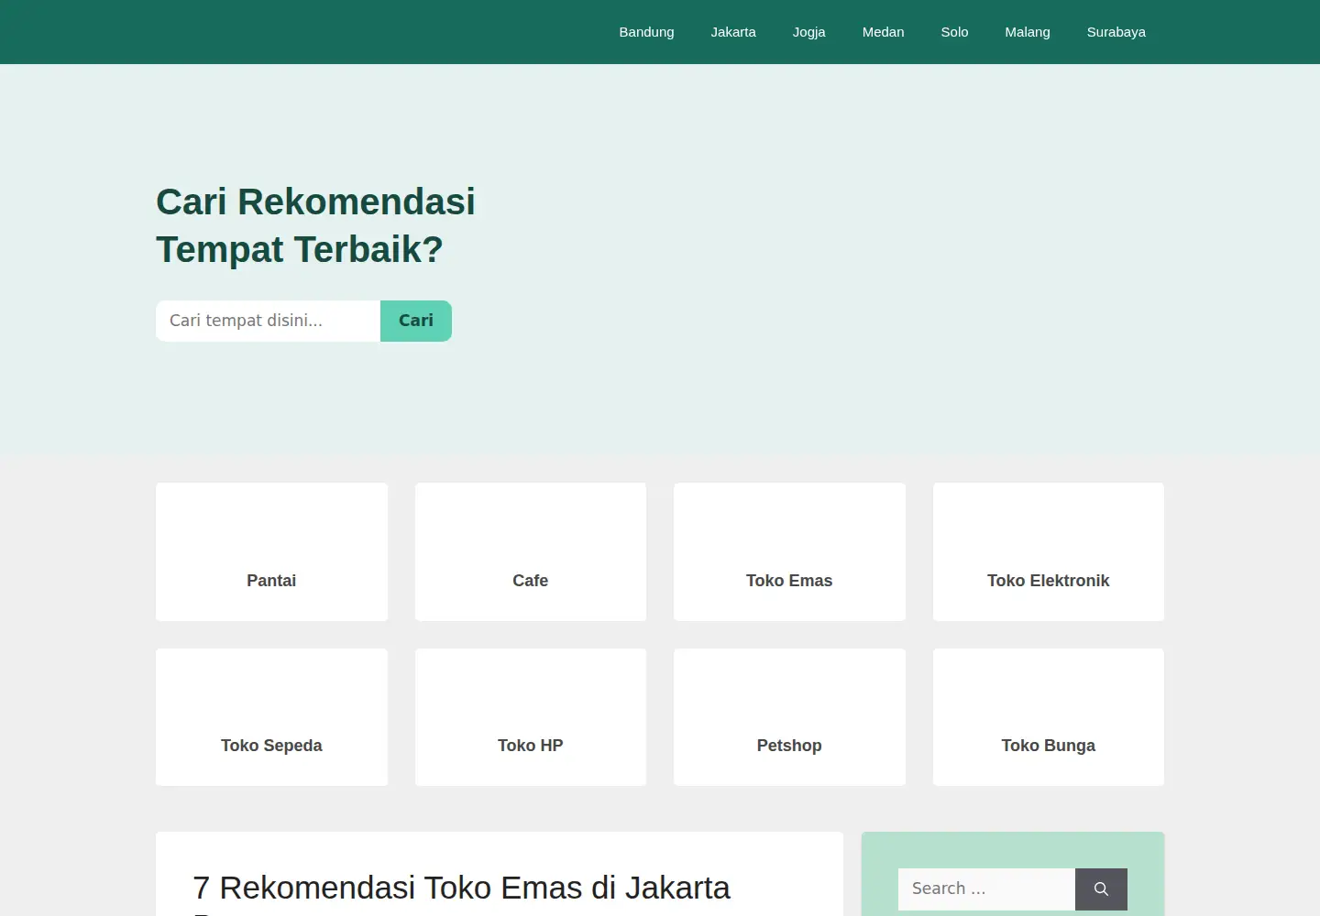1320x916 pixels.
Task: Click the magnifier search icon button
Action: pos(1101,889)
